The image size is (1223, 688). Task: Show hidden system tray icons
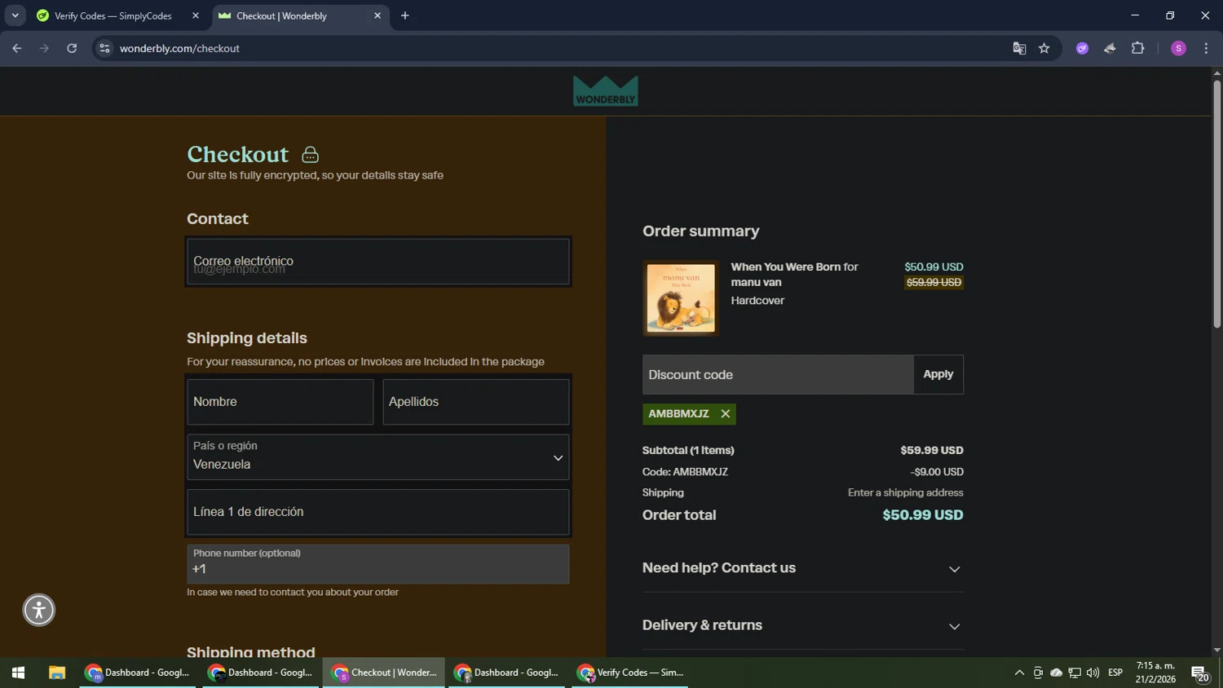tap(1019, 673)
